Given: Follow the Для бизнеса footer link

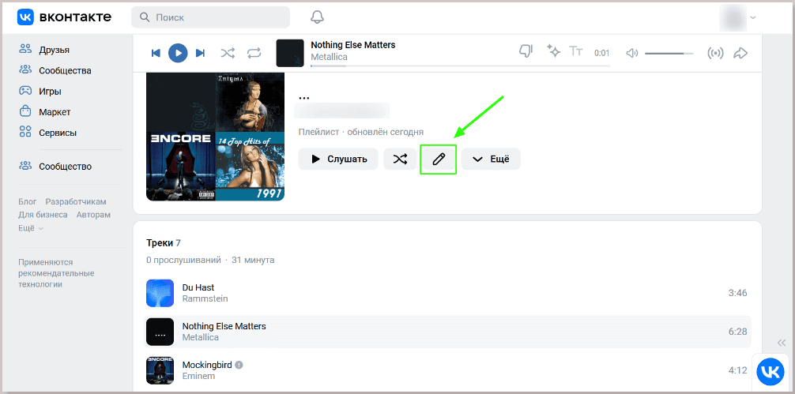Looking at the screenshot, I should click(x=43, y=215).
